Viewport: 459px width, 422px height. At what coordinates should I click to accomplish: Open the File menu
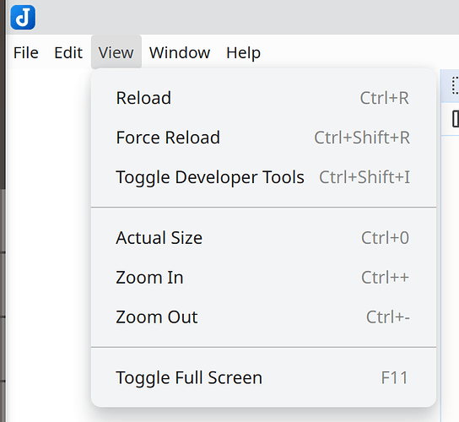(x=26, y=52)
